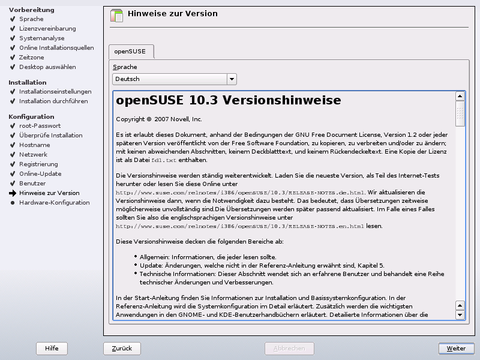The width and height of the screenshot is (480, 360).
Task: Click the fdl.txt file name text
Action: click(164, 160)
